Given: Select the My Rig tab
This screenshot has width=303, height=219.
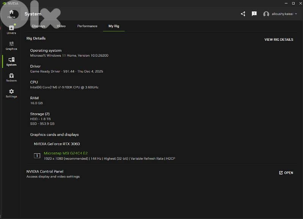Looking at the screenshot, I should (x=114, y=26).
